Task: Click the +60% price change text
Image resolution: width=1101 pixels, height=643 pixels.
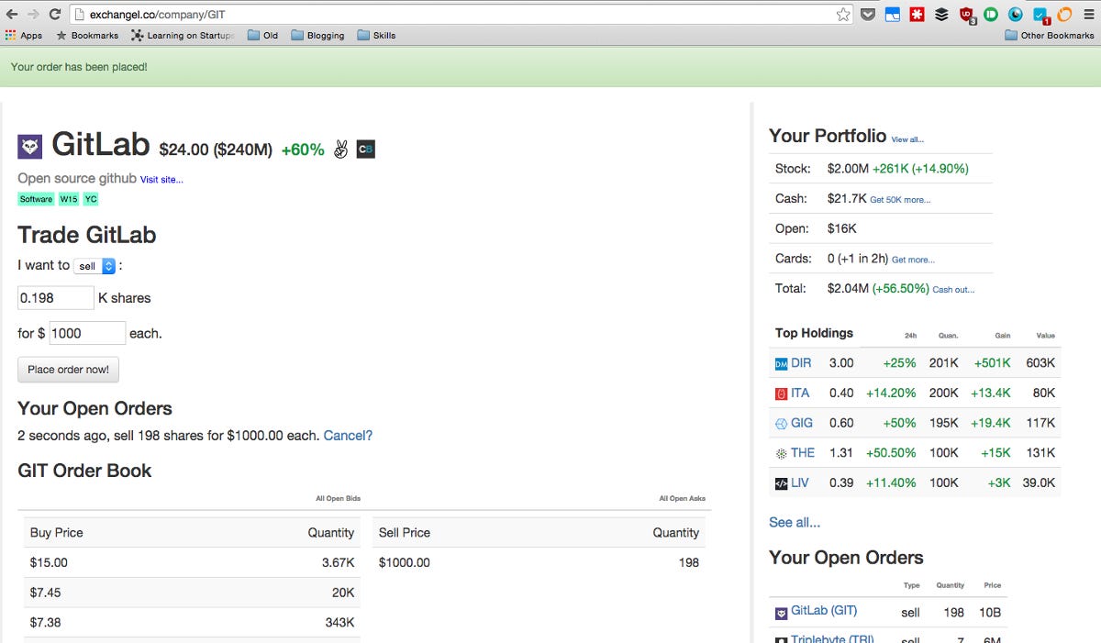Action: point(303,150)
